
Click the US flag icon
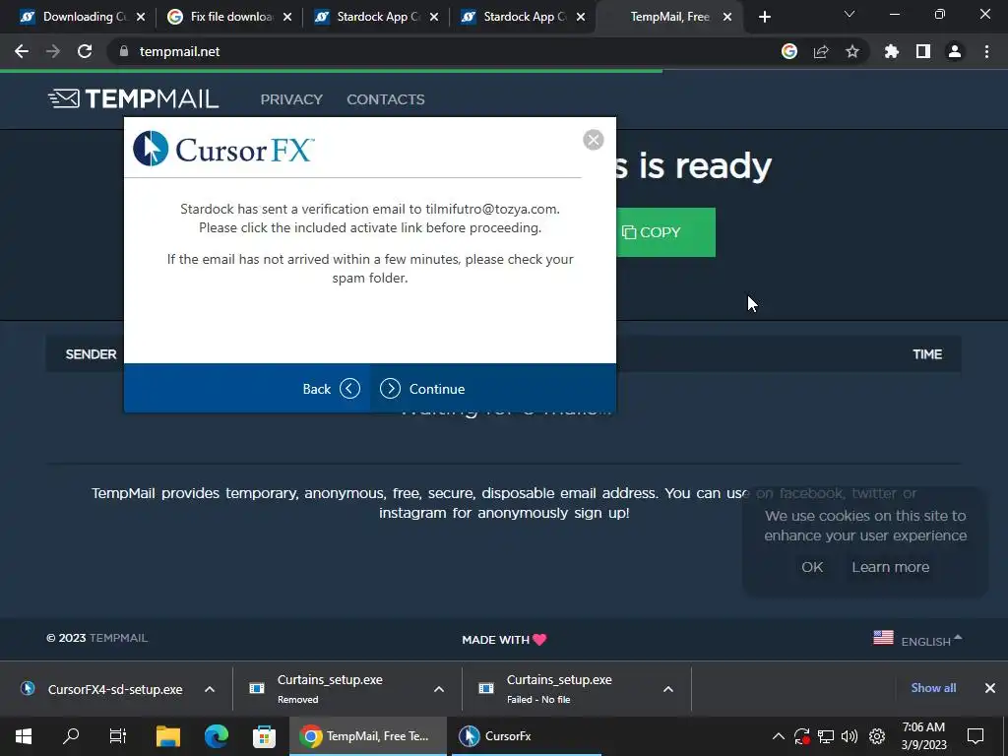[x=883, y=637]
